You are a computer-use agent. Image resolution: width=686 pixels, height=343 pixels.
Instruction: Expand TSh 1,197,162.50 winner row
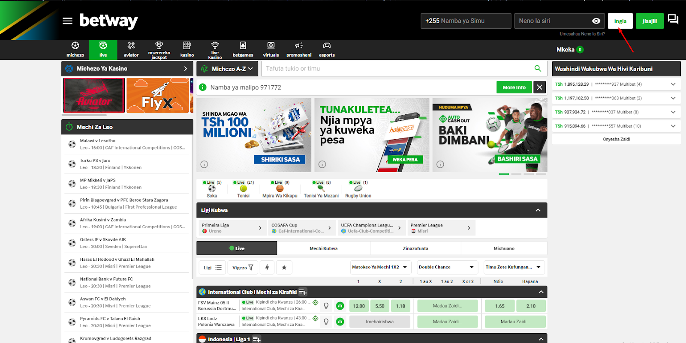click(673, 98)
